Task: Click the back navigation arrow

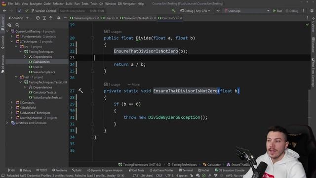Action: point(4,11)
